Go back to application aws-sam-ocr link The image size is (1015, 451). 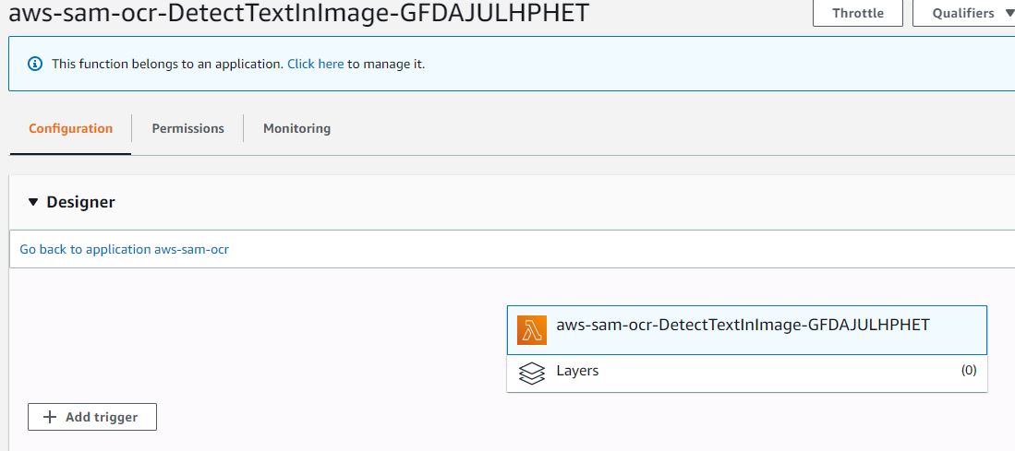tap(125, 249)
